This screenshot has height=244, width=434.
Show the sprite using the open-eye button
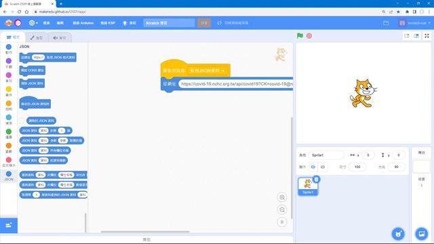click(x=313, y=167)
